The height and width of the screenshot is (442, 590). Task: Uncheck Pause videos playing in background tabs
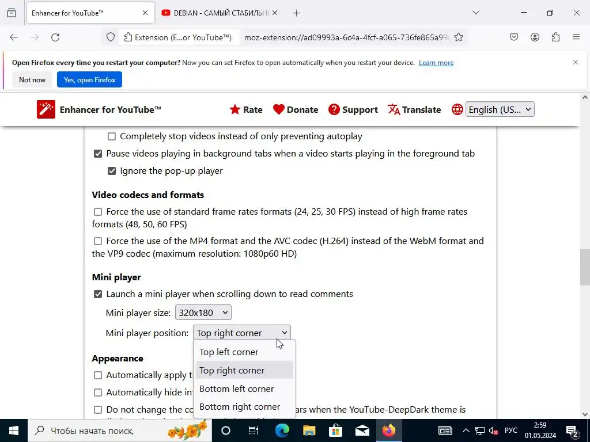(98, 154)
